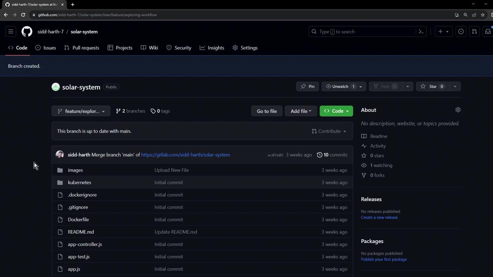Click the repository settings gear in About
This screenshot has width=493, height=277.
[458, 110]
